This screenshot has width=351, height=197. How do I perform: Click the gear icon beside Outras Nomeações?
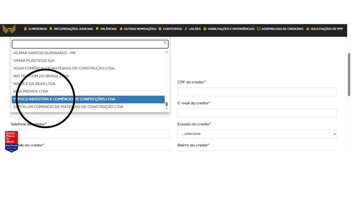click(121, 29)
